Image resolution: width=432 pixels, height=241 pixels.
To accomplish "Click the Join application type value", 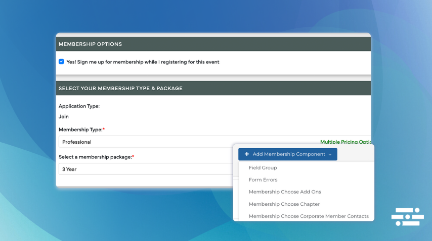I will click(64, 116).
